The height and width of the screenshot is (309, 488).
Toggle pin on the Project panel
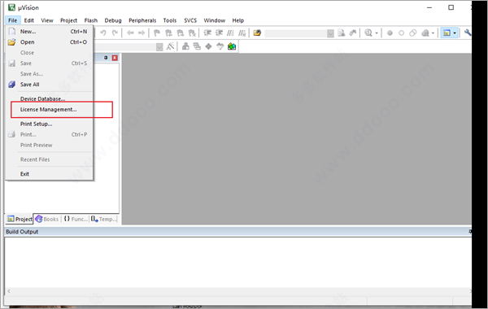point(106,58)
